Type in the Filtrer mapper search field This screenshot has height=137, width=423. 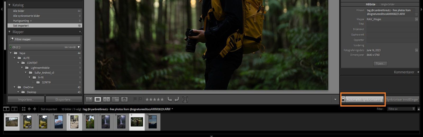pyautogui.click(x=45, y=39)
